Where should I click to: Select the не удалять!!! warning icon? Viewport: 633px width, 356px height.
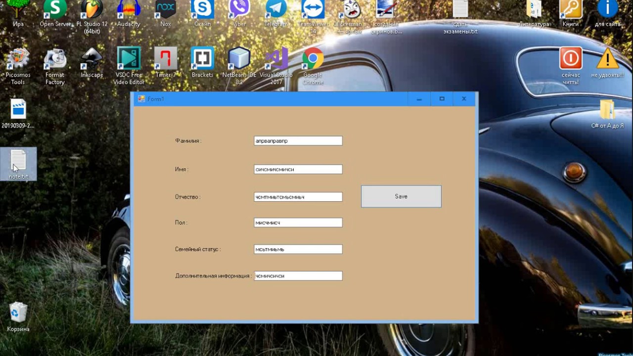coord(608,63)
